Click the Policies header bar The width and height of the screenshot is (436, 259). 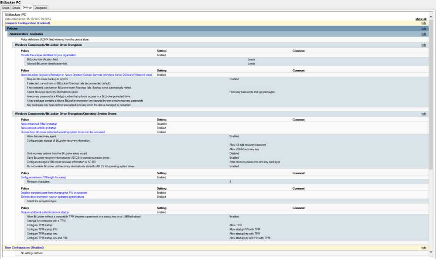coord(217,28)
